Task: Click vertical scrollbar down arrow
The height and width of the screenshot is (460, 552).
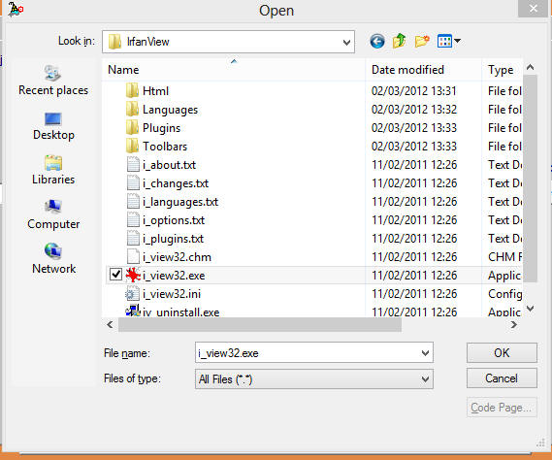Action: [531, 309]
